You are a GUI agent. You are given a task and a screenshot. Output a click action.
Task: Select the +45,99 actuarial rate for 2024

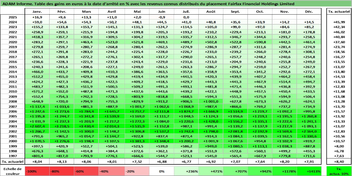click(339, 22)
